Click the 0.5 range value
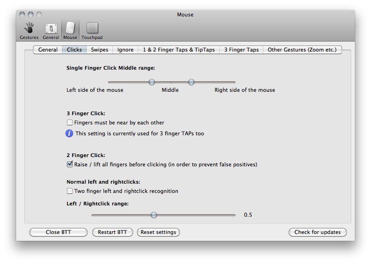The image size is (371, 263). (248, 215)
